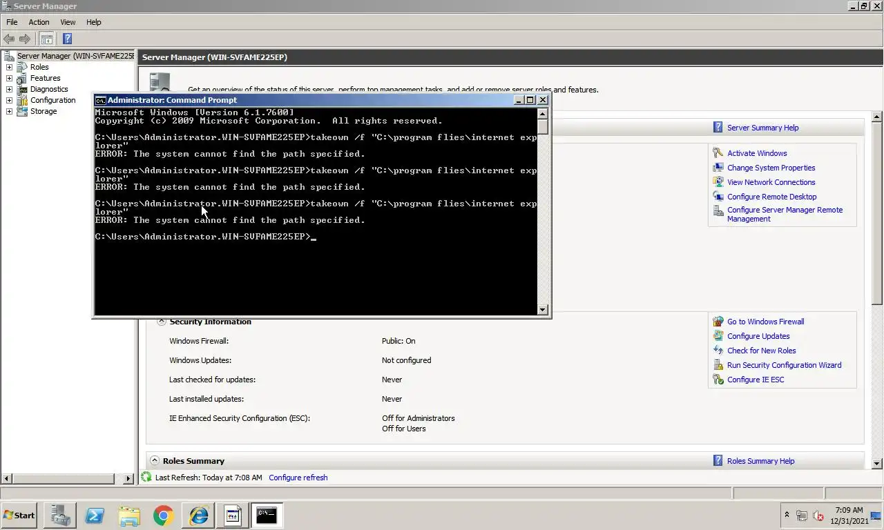This screenshot has width=884, height=530.
Task: Open Server Manager from the taskbar
Action: [59, 516]
